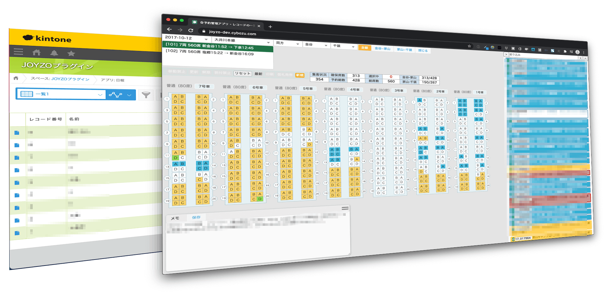Select the メモ tab
This screenshot has height=298, width=604.
(x=175, y=218)
